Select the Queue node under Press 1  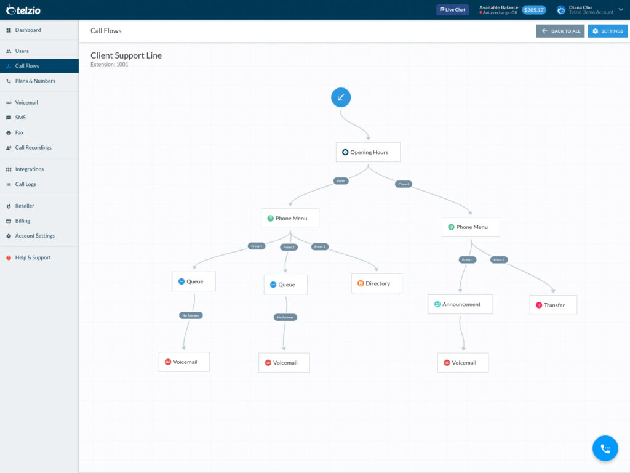[194, 281]
